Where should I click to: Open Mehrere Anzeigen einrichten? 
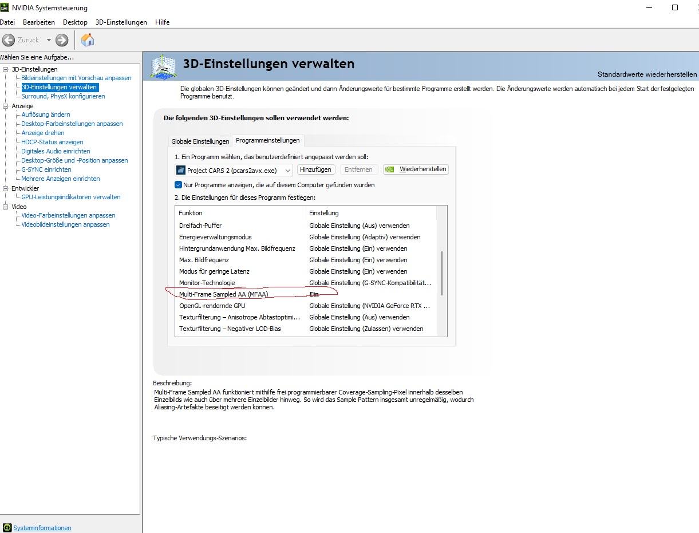61,179
